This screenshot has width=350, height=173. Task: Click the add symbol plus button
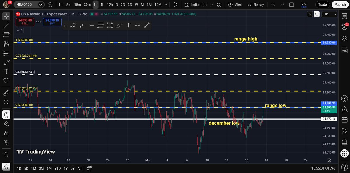[x=50, y=5]
